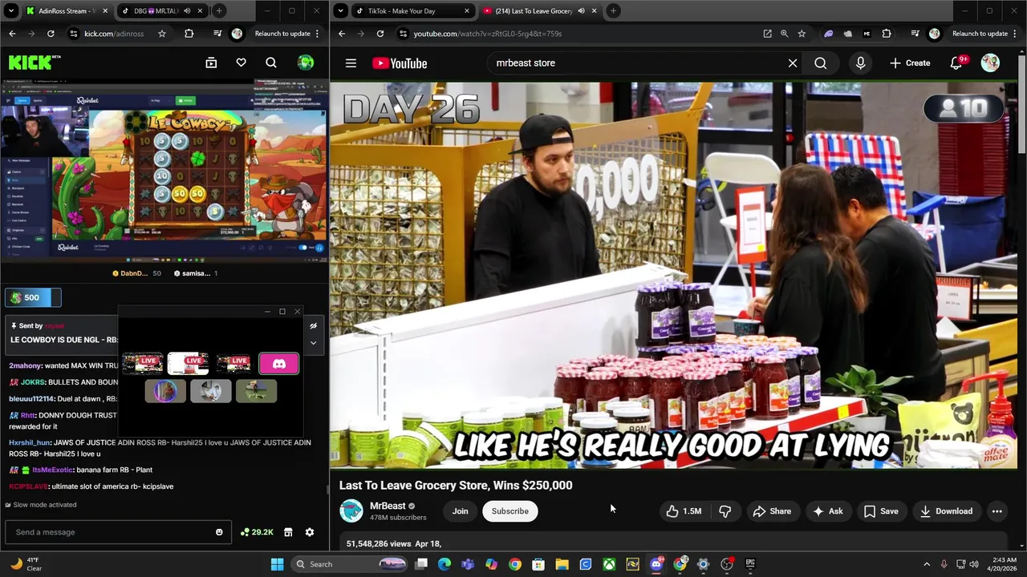The height and width of the screenshot is (577, 1027).
Task: Open Epic Games Launcher from taskbar
Action: (x=750, y=564)
